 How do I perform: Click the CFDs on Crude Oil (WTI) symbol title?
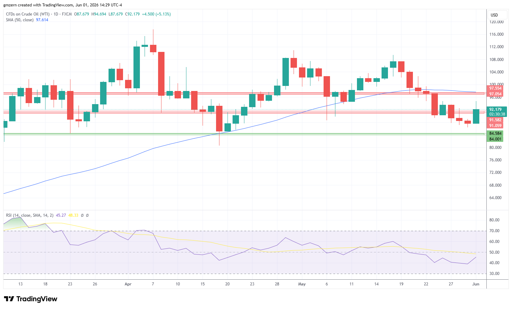click(x=28, y=14)
